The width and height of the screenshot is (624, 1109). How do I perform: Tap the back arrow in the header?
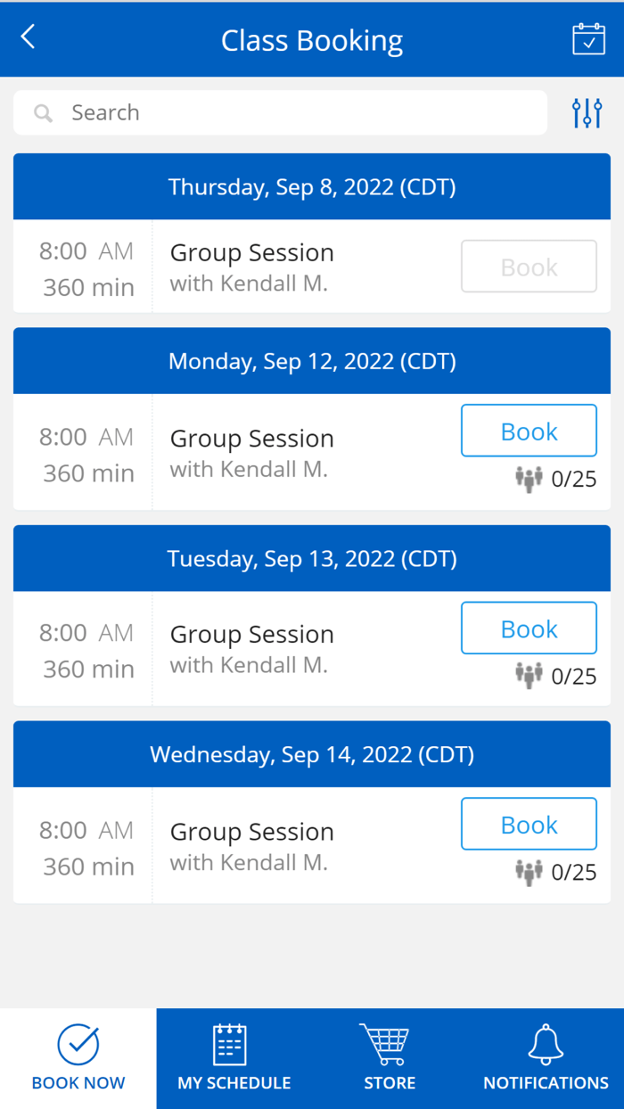[x=29, y=37]
